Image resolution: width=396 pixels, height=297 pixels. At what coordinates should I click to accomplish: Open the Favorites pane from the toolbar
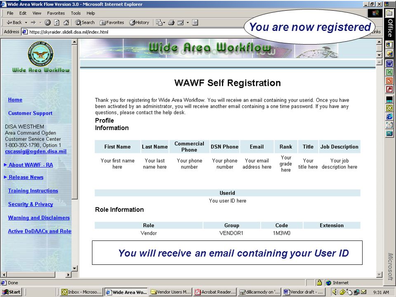coord(112,22)
